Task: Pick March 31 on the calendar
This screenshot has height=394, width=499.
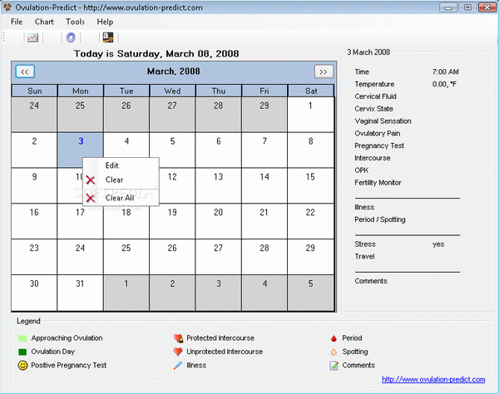Action: pyautogui.click(x=80, y=293)
